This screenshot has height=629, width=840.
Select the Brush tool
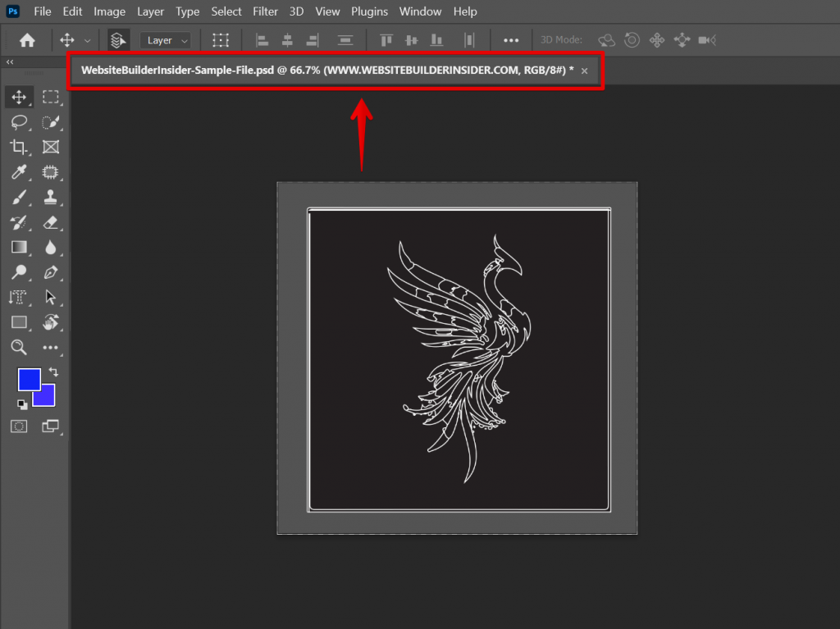tap(19, 198)
